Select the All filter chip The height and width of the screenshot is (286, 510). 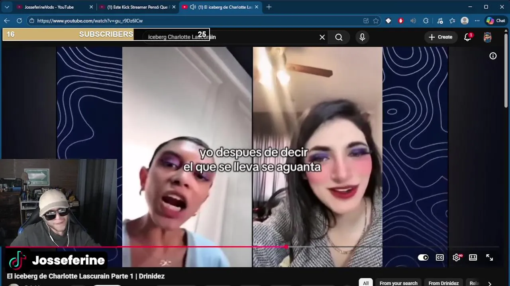coord(366,283)
